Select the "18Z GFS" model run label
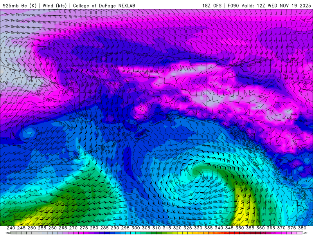Viewport: 313px width, 235px height. click(x=212, y=5)
